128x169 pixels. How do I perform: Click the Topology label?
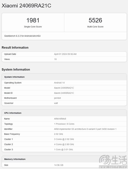pos(8,124)
